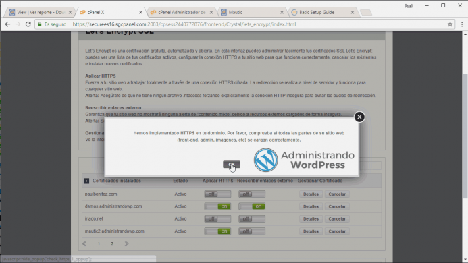
Task: Close the Basic Setup Guide tab
Action: click(x=353, y=13)
